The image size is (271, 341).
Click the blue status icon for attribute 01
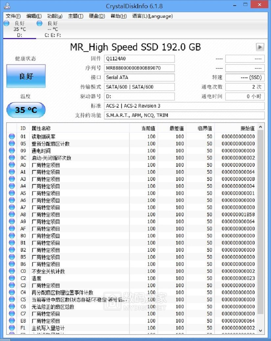coord(12,137)
